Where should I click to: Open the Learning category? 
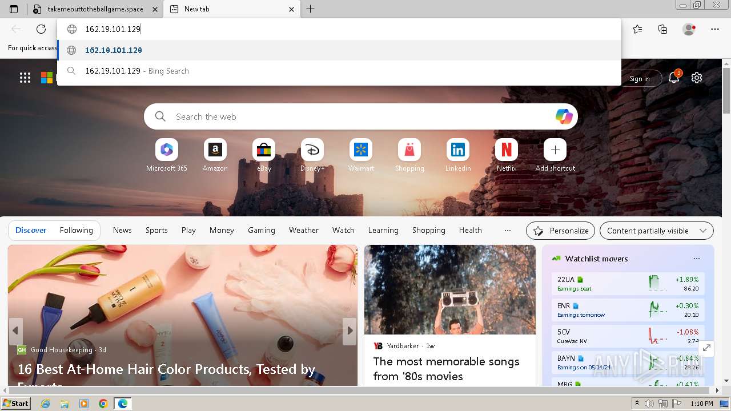pos(383,231)
